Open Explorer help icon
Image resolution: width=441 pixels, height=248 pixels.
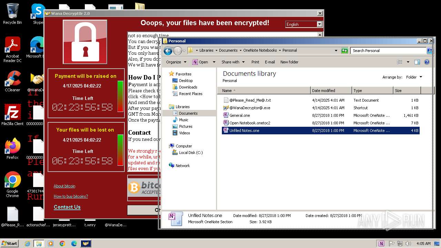click(427, 62)
